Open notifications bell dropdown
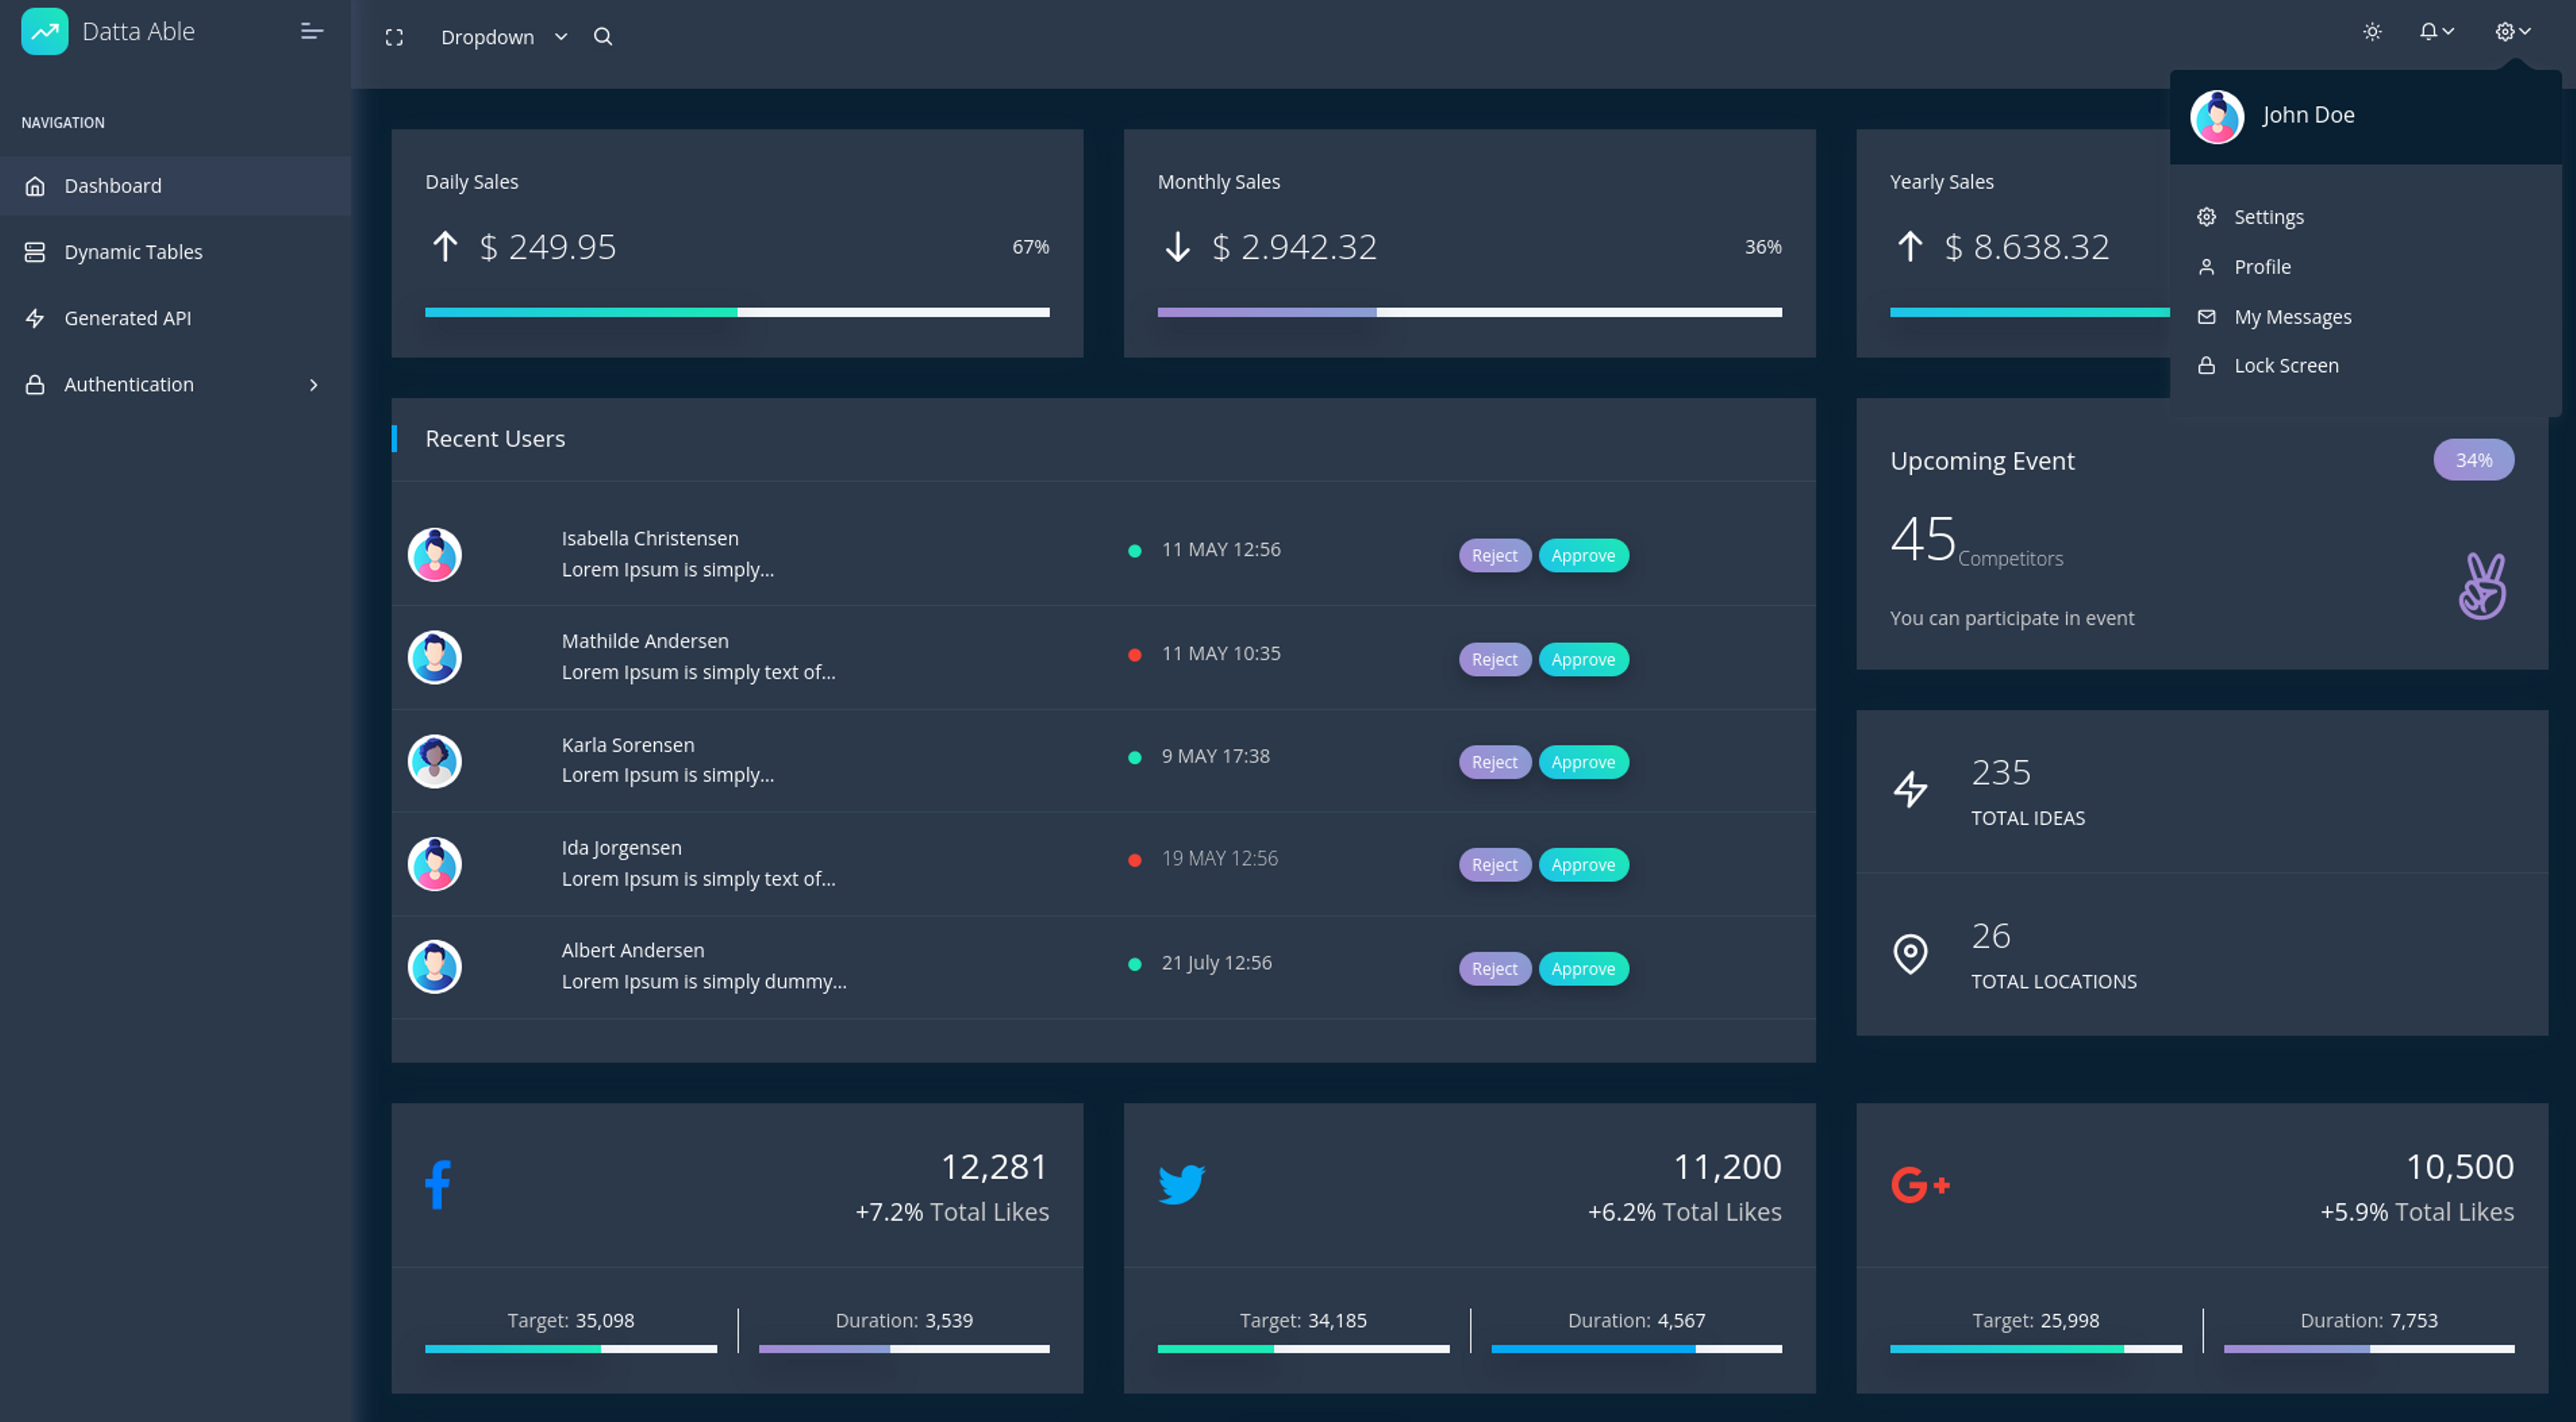 pos(2436,32)
